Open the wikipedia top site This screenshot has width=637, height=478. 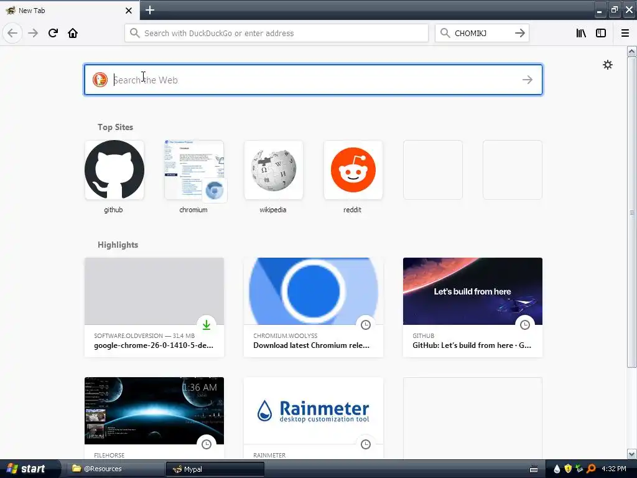point(274,170)
